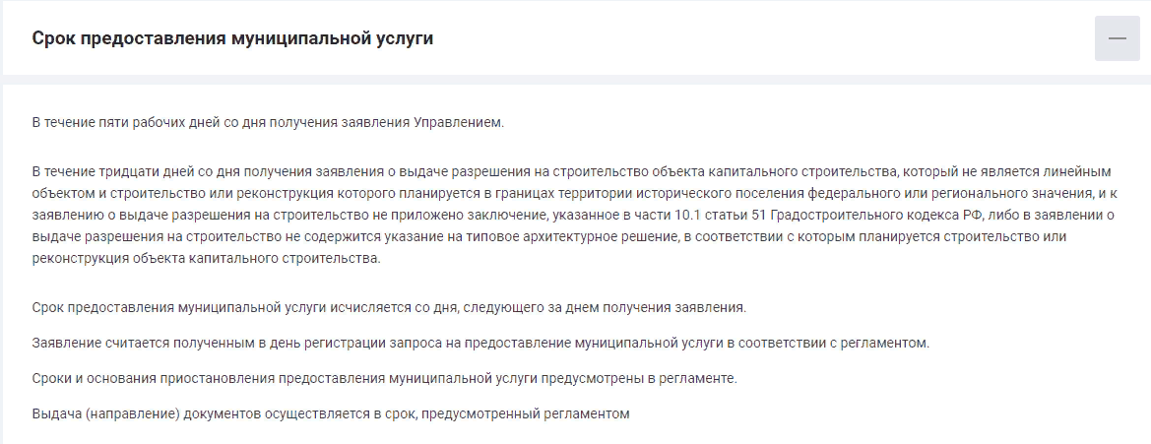
Task: Collapse the section with the minus button
Action: click(1118, 38)
